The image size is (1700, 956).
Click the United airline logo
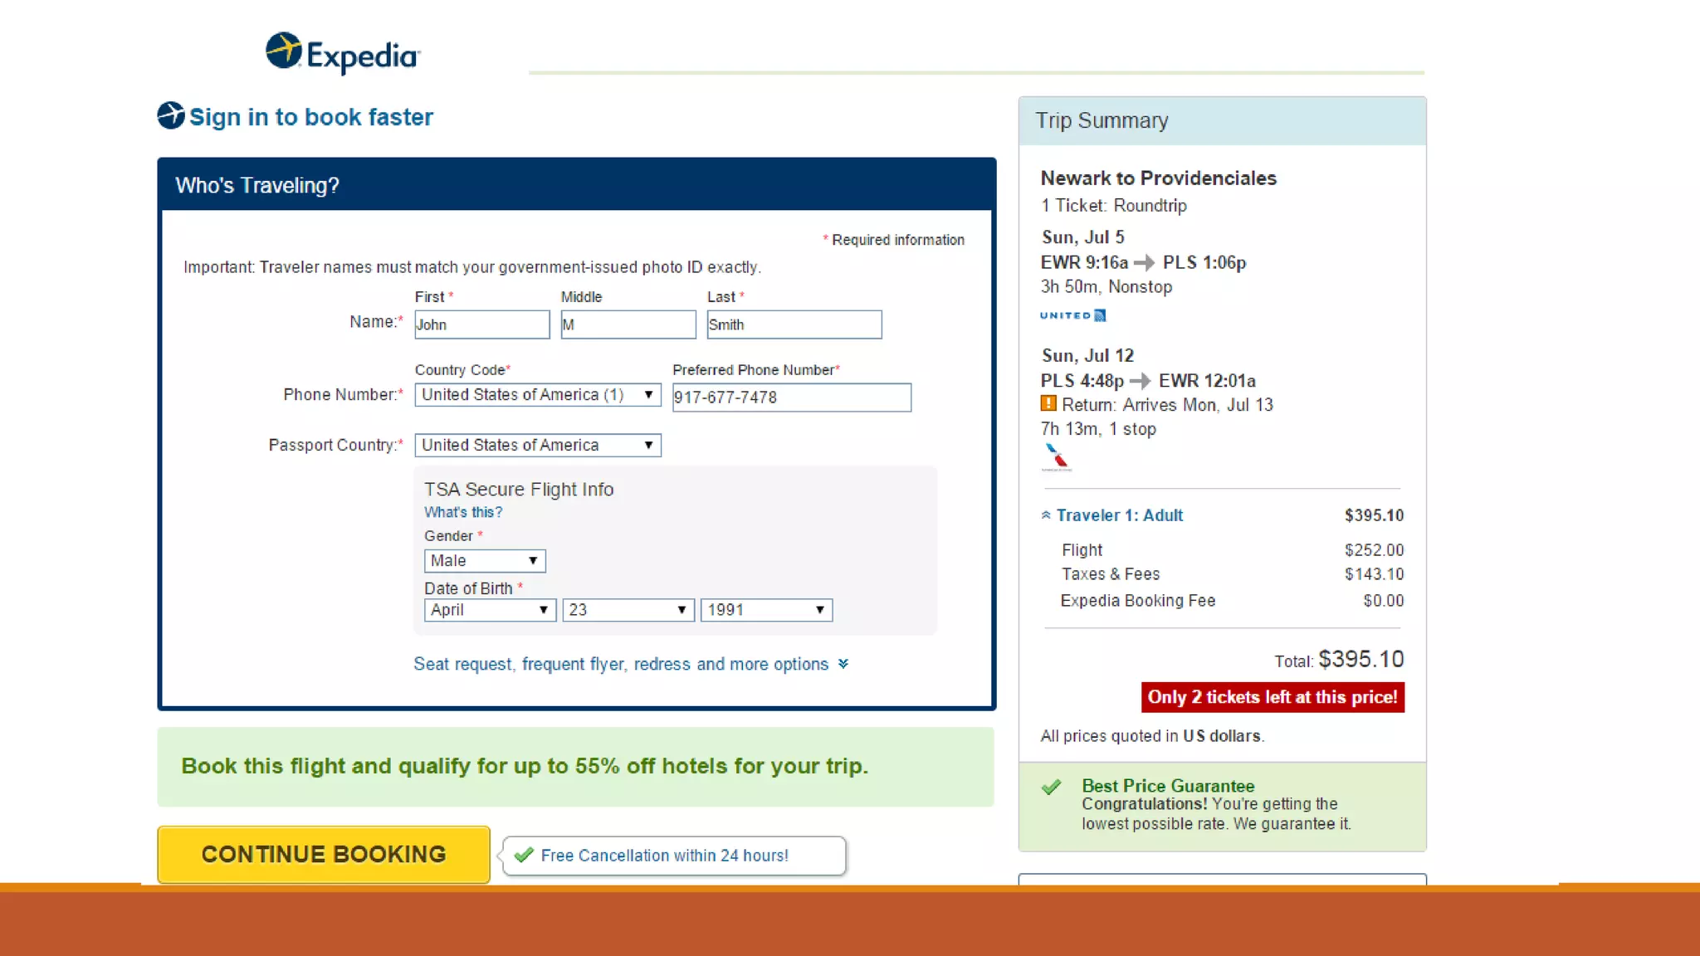point(1072,315)
